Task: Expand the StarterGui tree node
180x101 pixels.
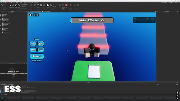Action: (1, 26)
